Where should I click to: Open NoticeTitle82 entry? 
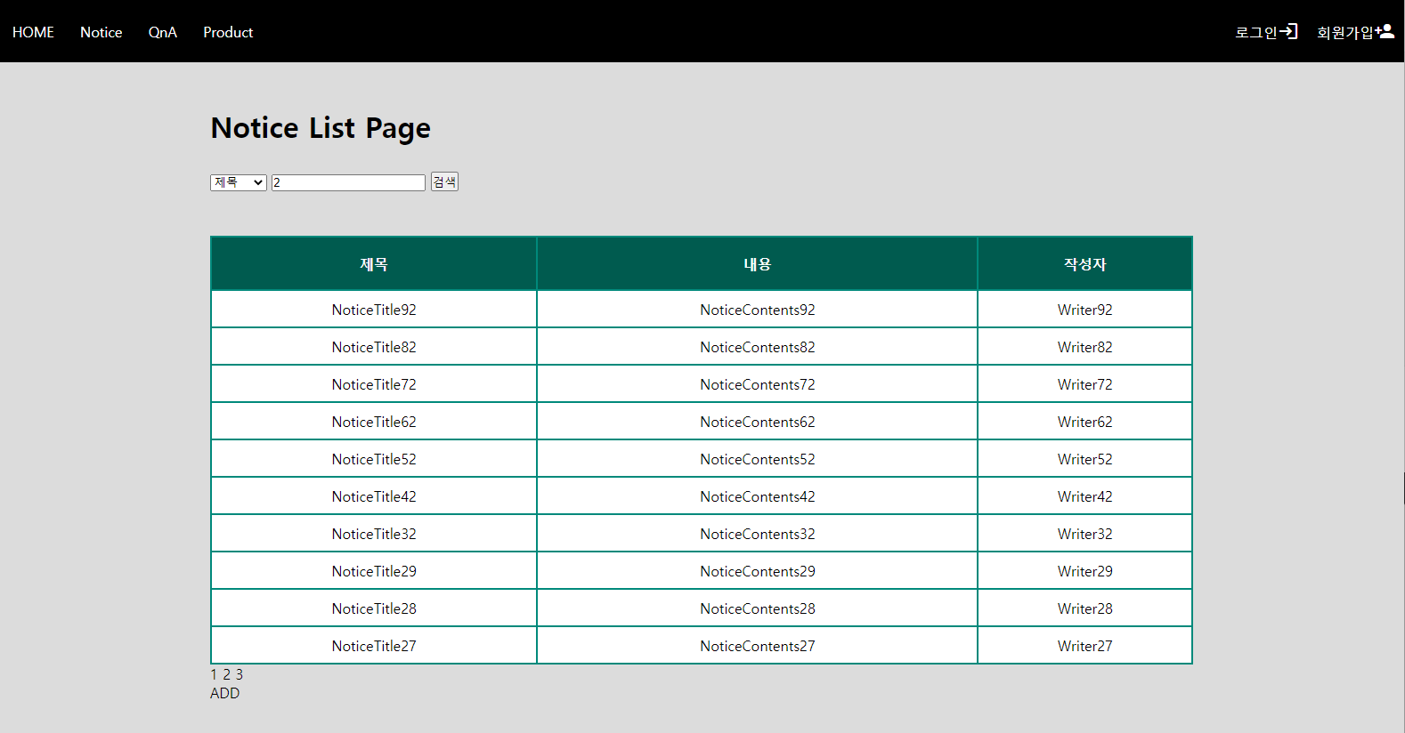[374, 347]
